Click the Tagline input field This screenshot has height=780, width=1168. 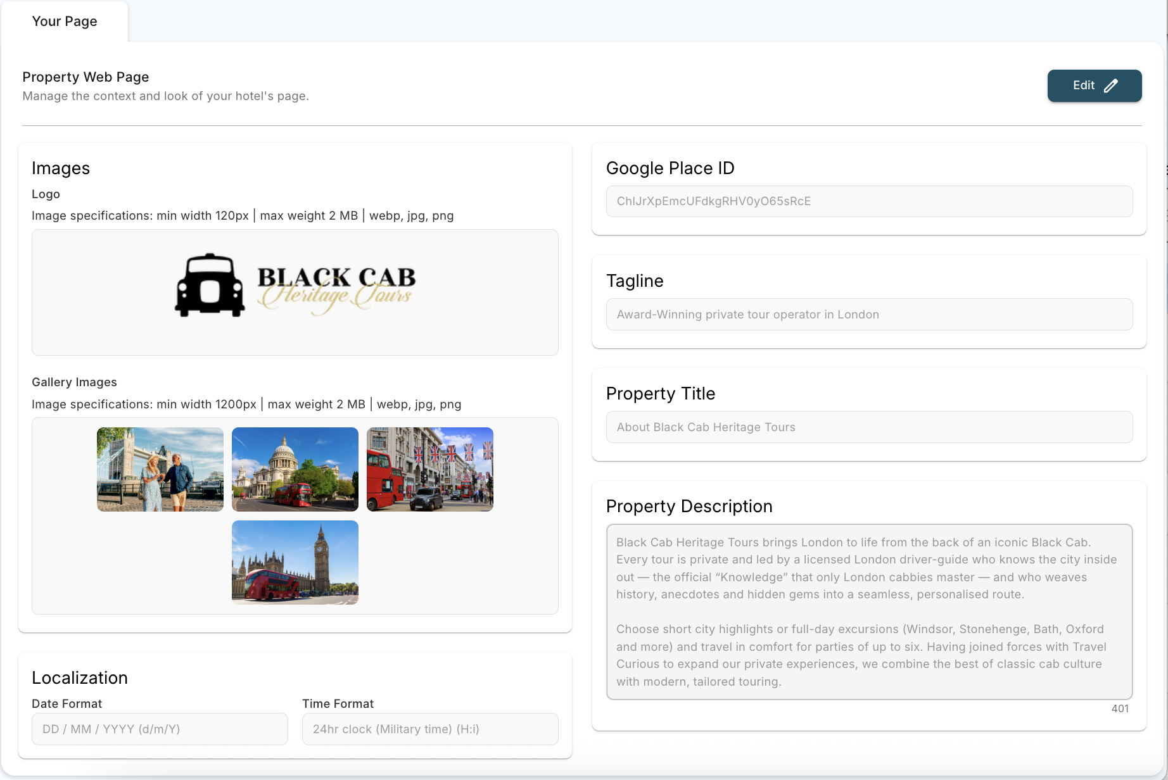[x=869, y=315]
